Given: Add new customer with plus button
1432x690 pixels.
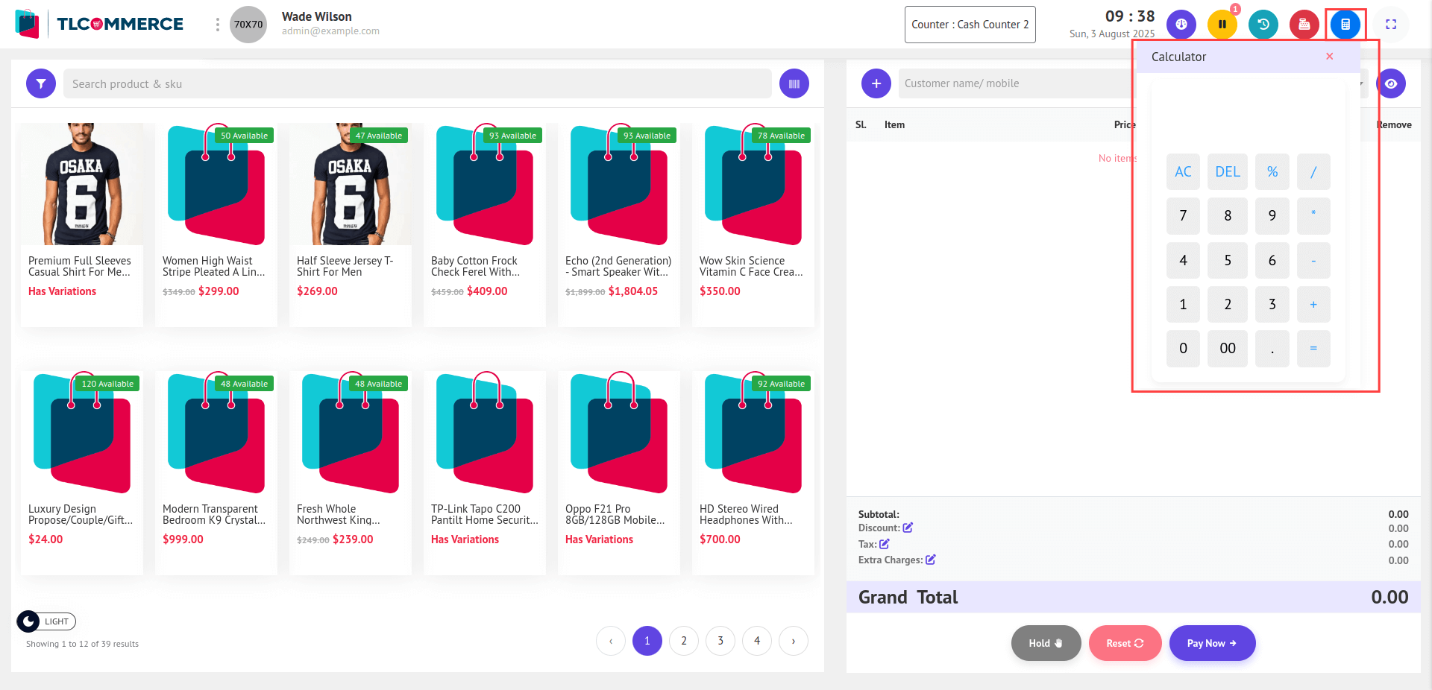Looking at the screenshot, I should 876,83.
